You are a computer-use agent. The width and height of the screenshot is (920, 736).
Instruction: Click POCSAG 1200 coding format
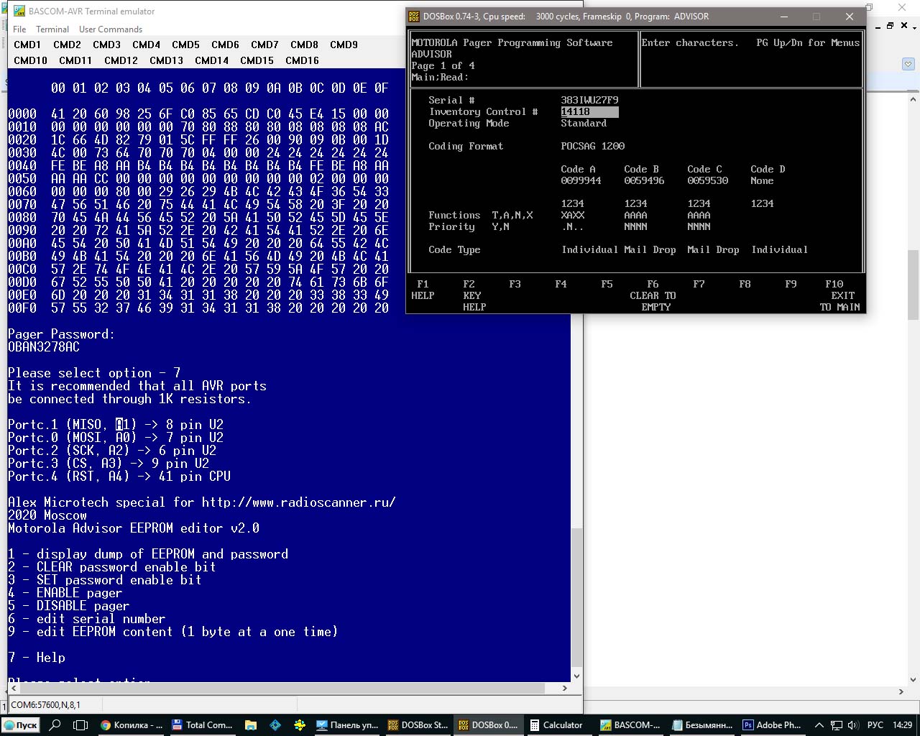[x=592, y=146]
